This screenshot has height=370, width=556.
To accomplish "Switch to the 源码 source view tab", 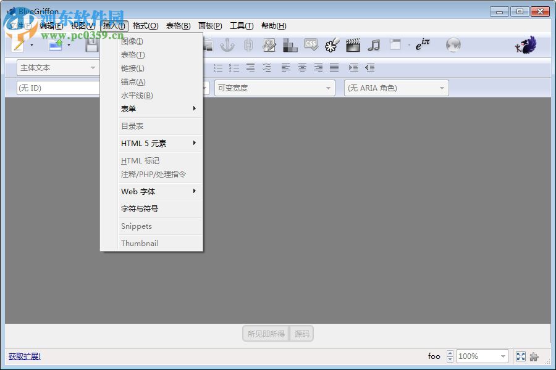I will (x=302, y=333).
